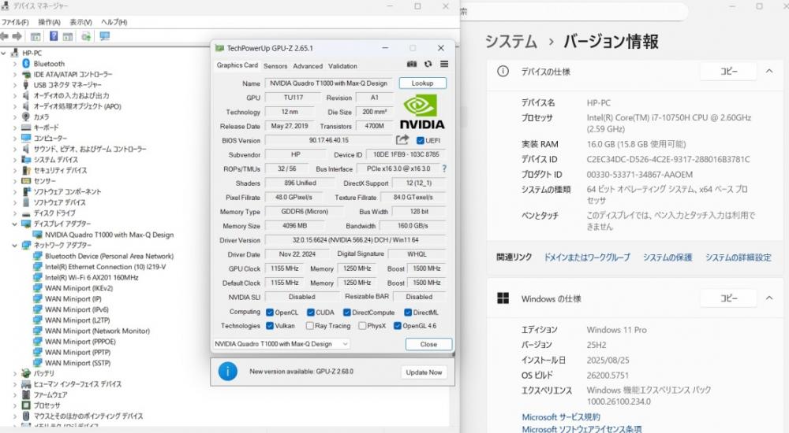
Task: Open システムの詳細設定 link
Action: 739,257
